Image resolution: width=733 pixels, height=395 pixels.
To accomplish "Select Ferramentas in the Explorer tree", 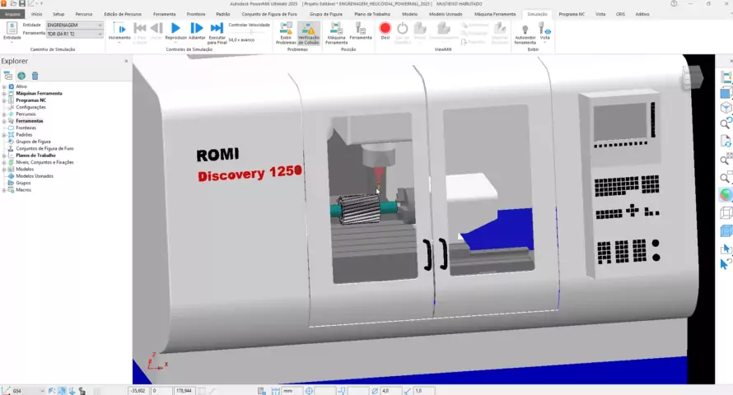I will pyautogui.click(x=30, y=121).
